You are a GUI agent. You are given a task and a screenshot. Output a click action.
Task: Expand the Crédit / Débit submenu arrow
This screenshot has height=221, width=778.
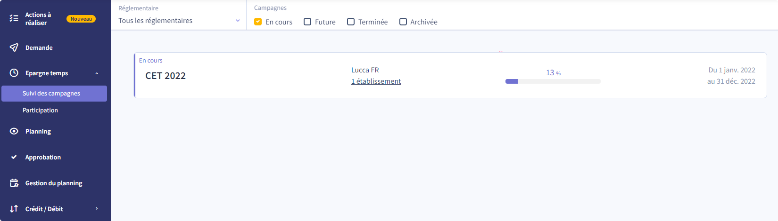point(97,209)
